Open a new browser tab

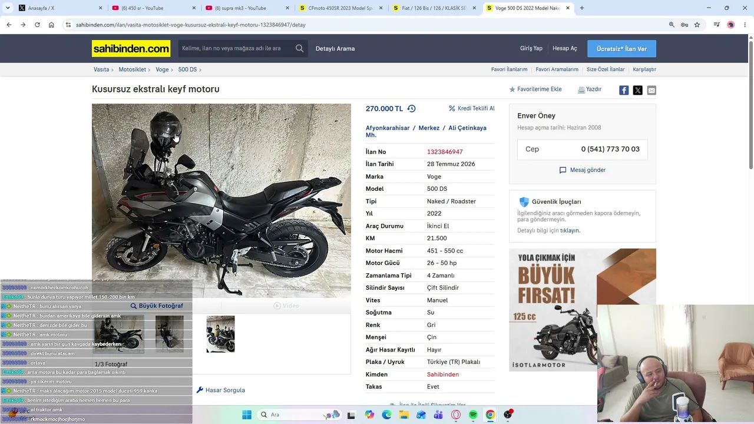(582, 8)
